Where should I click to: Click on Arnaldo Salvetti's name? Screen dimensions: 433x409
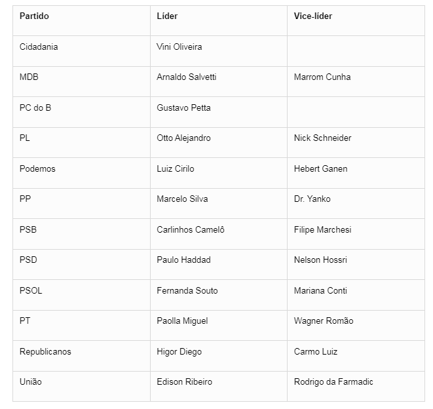(x=187, y=77)
